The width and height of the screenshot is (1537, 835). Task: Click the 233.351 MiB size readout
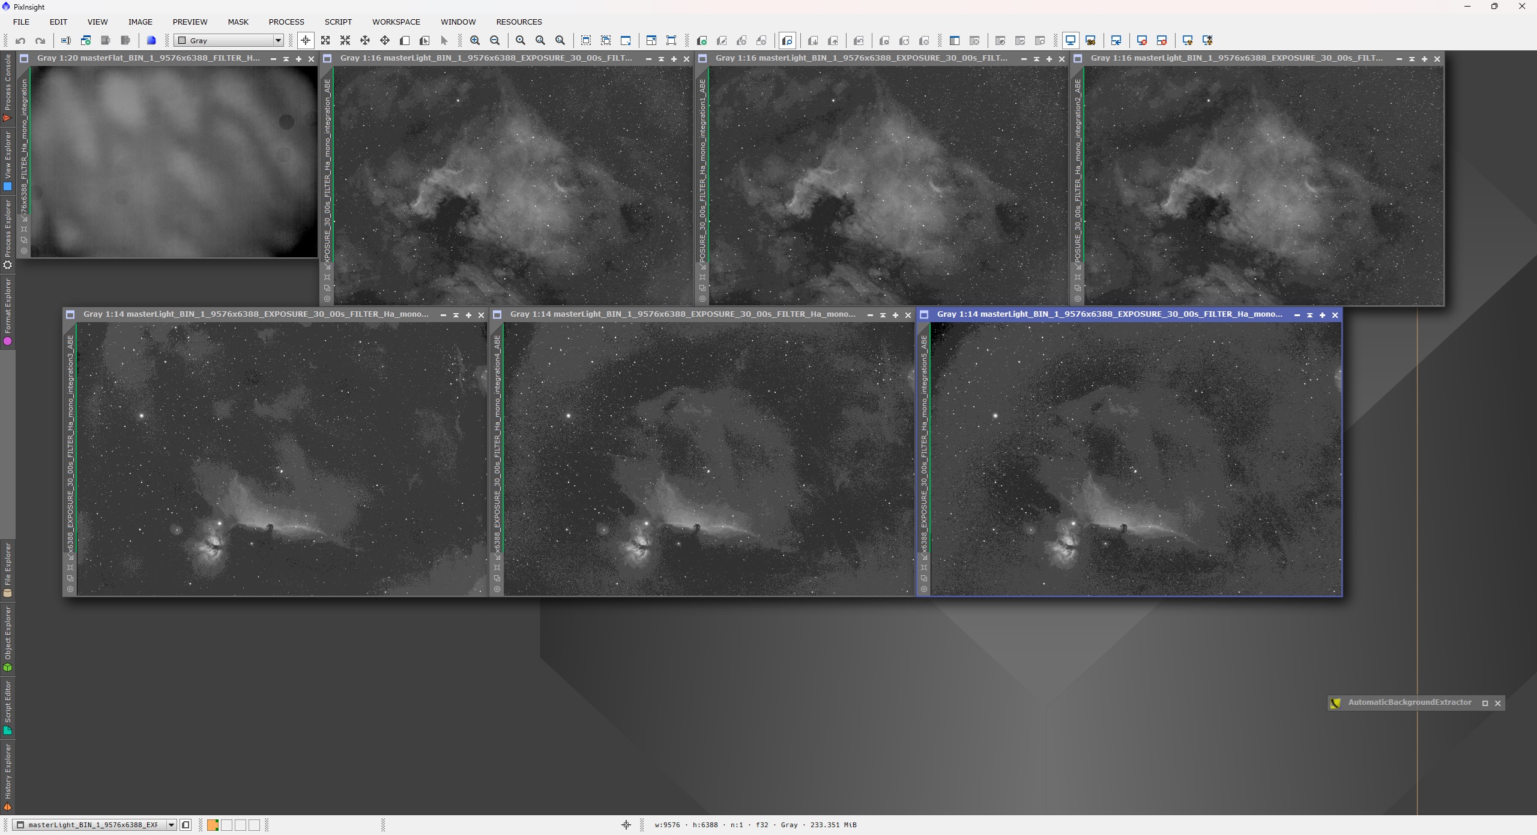833,825
